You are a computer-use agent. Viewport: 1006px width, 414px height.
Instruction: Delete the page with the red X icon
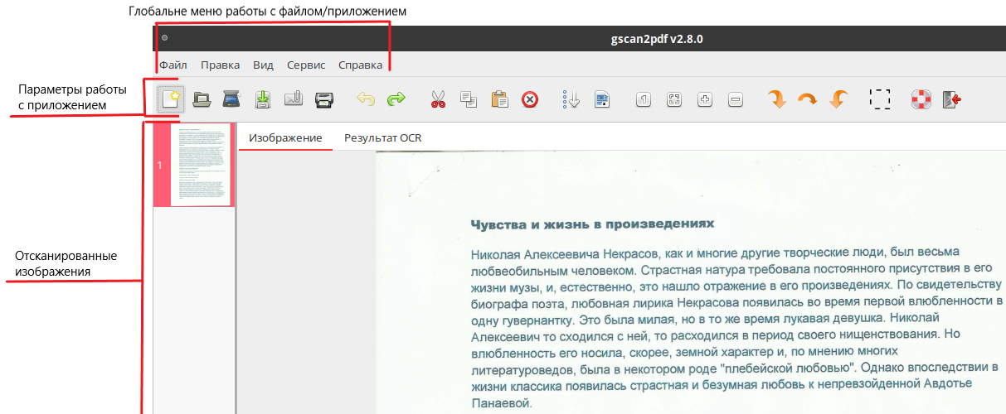(x=530, y=100)
